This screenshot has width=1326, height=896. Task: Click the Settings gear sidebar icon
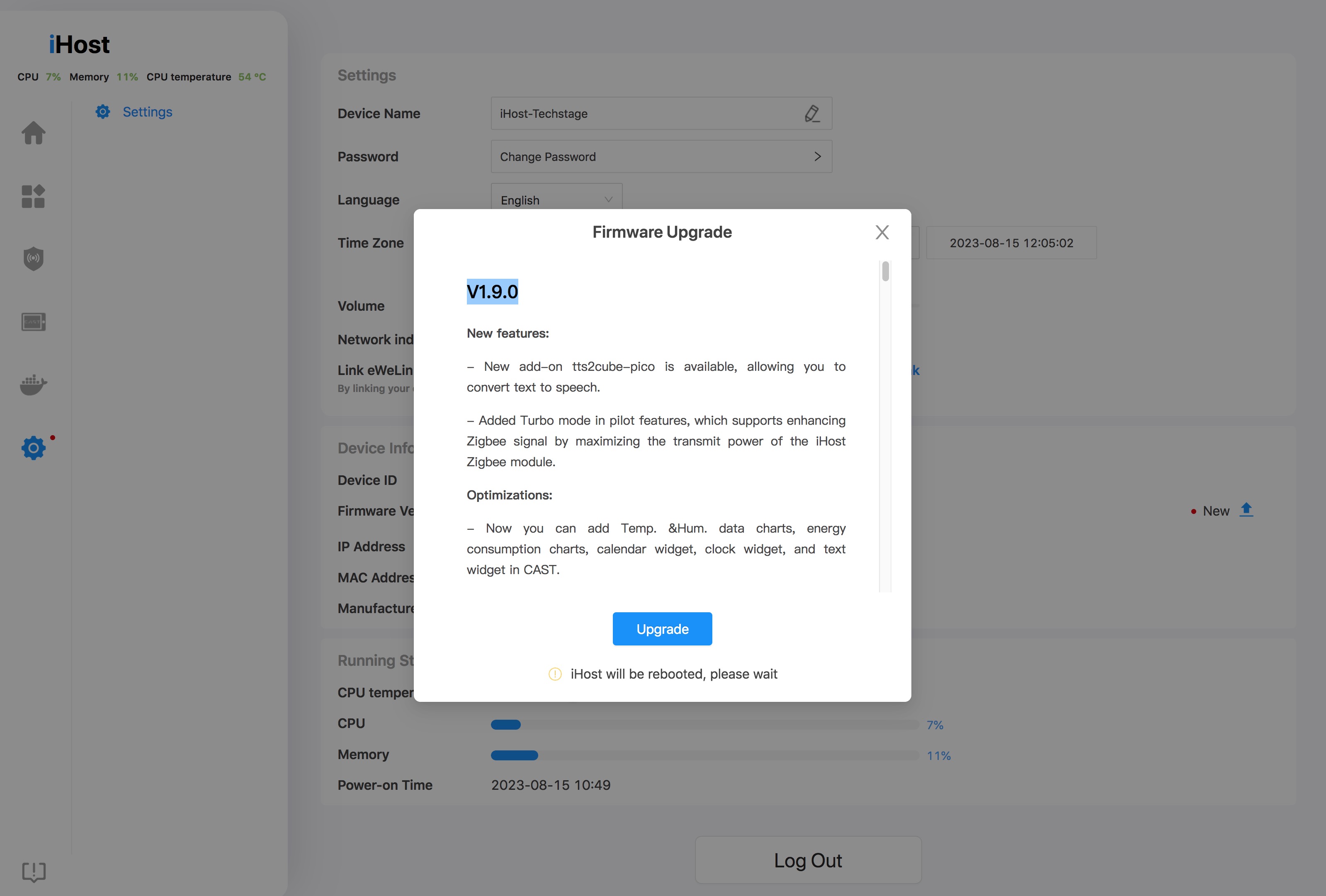coord(33,448)
